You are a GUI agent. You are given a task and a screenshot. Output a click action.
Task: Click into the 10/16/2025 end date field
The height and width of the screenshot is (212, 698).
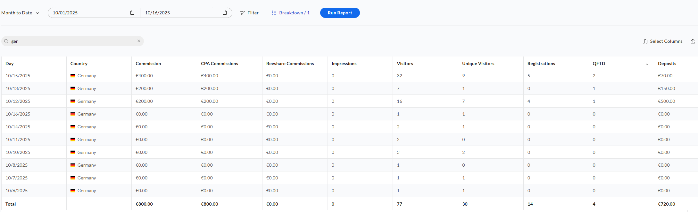(x=179, y=13)
